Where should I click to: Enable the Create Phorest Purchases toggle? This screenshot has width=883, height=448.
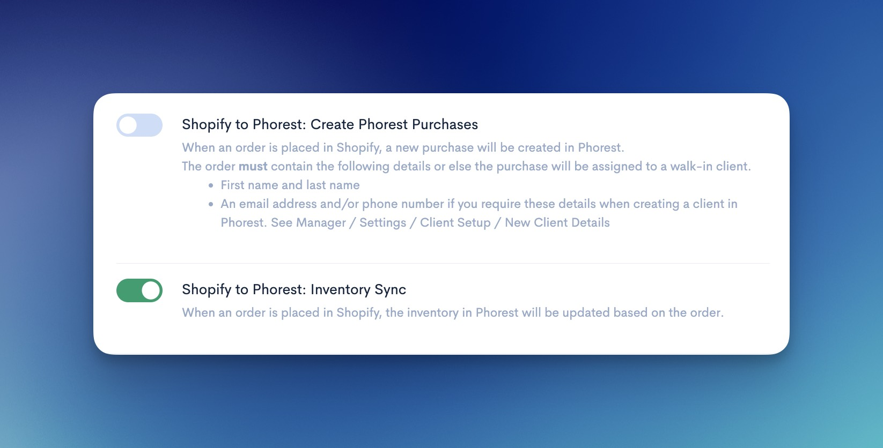pyautogui.click(x=139, y=125)
